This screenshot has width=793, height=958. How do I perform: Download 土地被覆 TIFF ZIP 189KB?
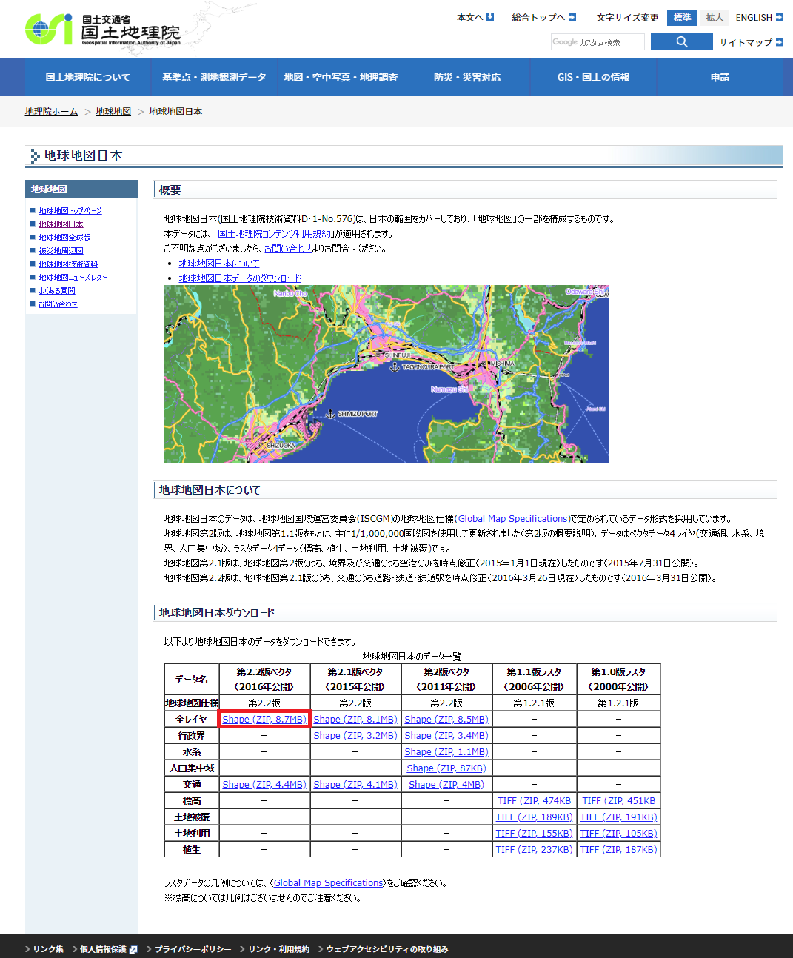point(534,817)
